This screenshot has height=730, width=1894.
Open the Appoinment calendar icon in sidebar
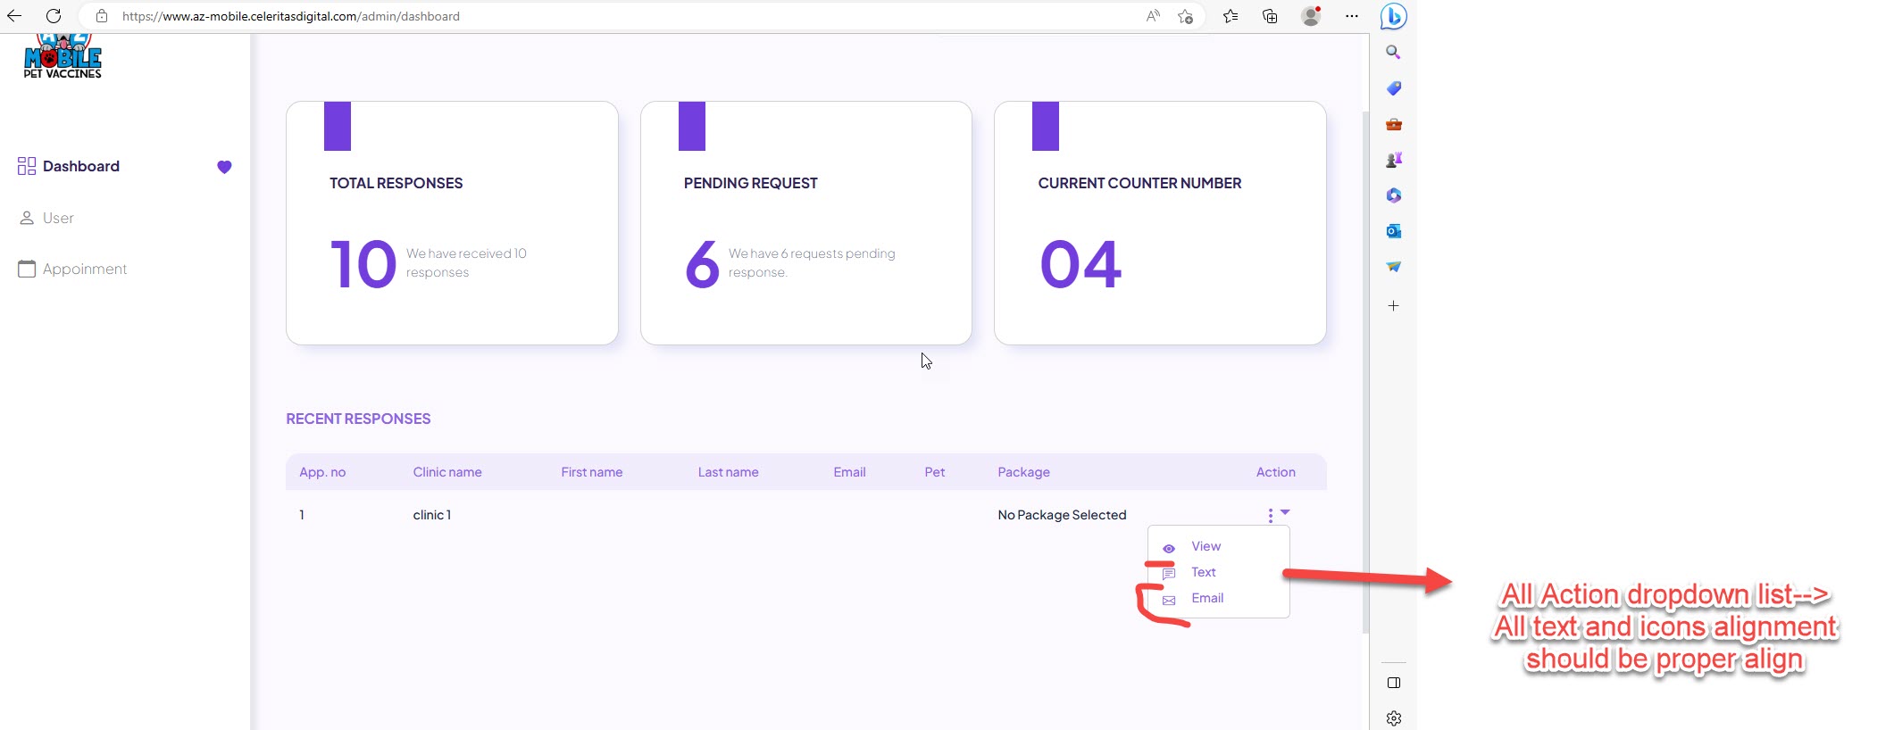(27, 269)
